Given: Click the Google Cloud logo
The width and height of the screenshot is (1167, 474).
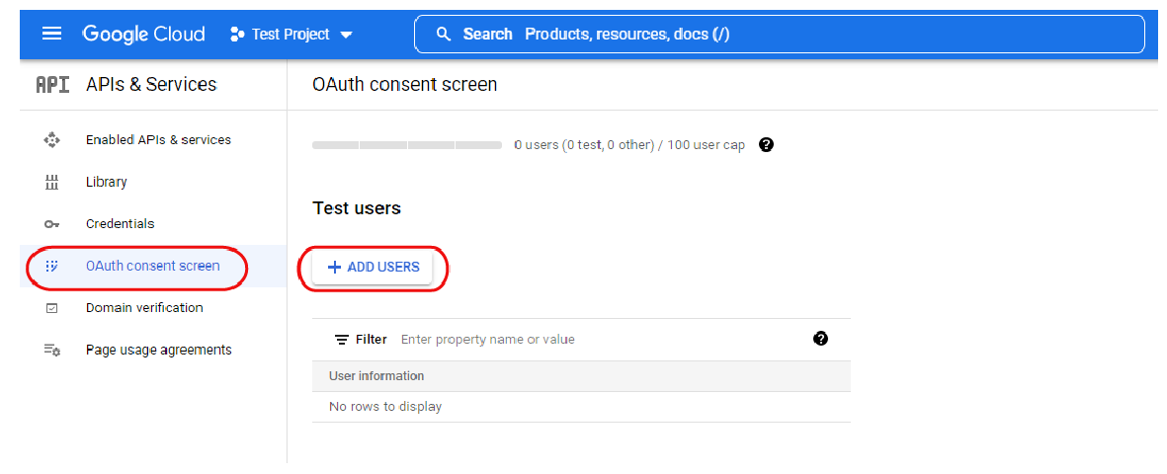Looking at the screenshot, I should (x=143, y=35).
